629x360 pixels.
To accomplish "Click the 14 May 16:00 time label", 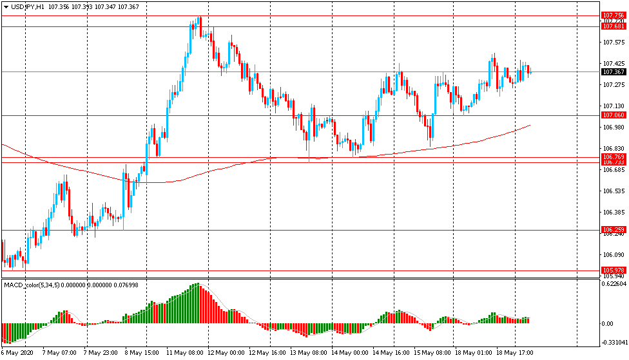I will click(x=391, y=353).
